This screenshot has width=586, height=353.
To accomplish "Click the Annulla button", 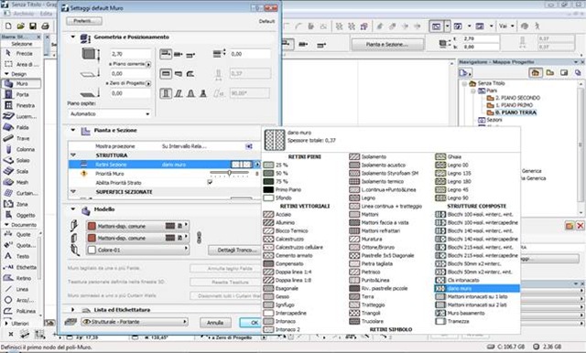I will (x=215, y=323).
